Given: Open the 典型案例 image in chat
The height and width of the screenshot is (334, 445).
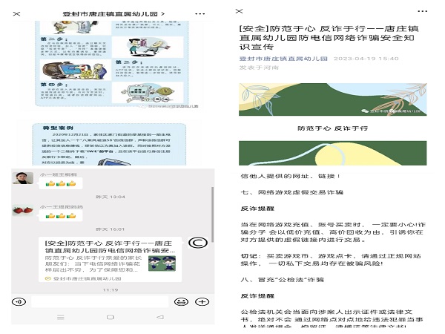Looking at the screenshot, I should [109, 144].
